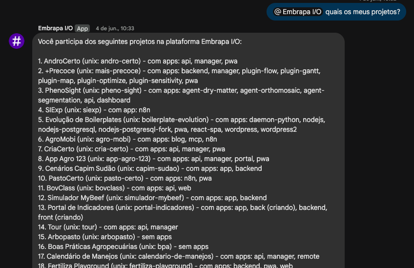Screen dimensions: 414x268
Task: Click the PhenoSight project entry
Action: (x=181, y=95)
